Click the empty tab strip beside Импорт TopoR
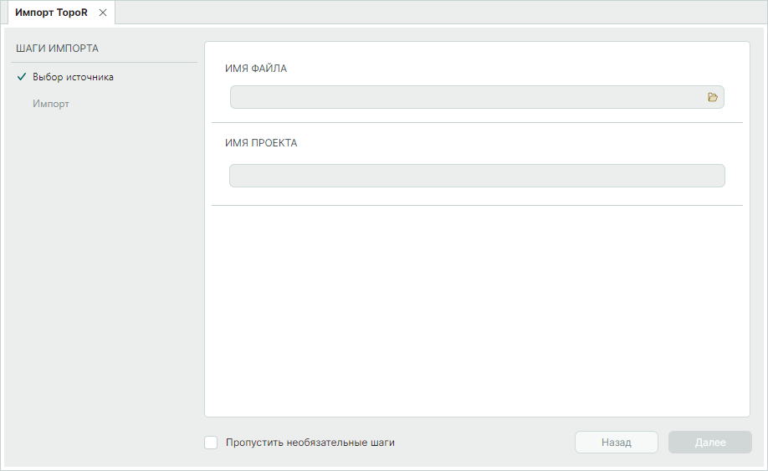 pyautogui.click(x=435, y=13)
